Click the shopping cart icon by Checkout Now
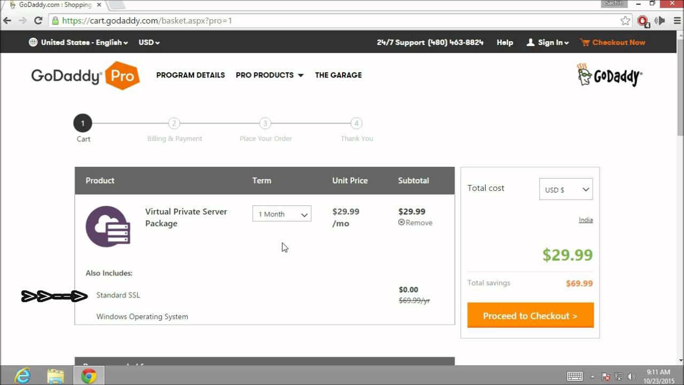Screen dimensions: 684x385 (585, 42)
